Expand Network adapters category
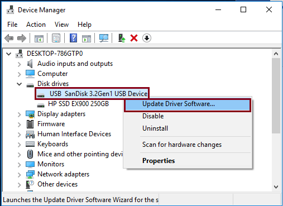The image size is (283, 206). click(x=19, y=175)
